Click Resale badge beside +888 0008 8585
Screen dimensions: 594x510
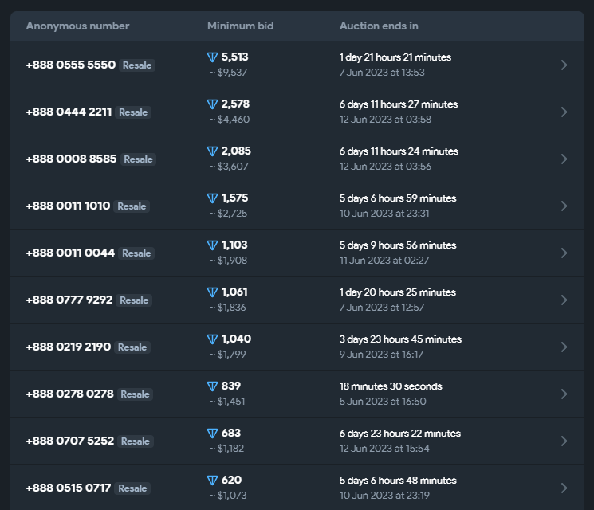coord(138,159)
